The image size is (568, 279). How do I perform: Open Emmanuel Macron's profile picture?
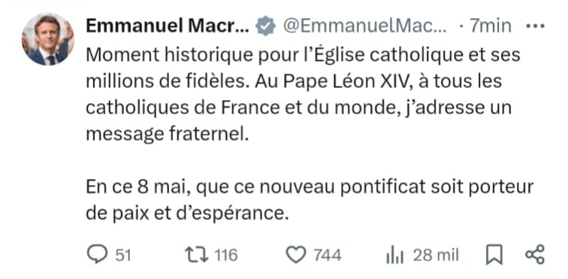(48, 39)
